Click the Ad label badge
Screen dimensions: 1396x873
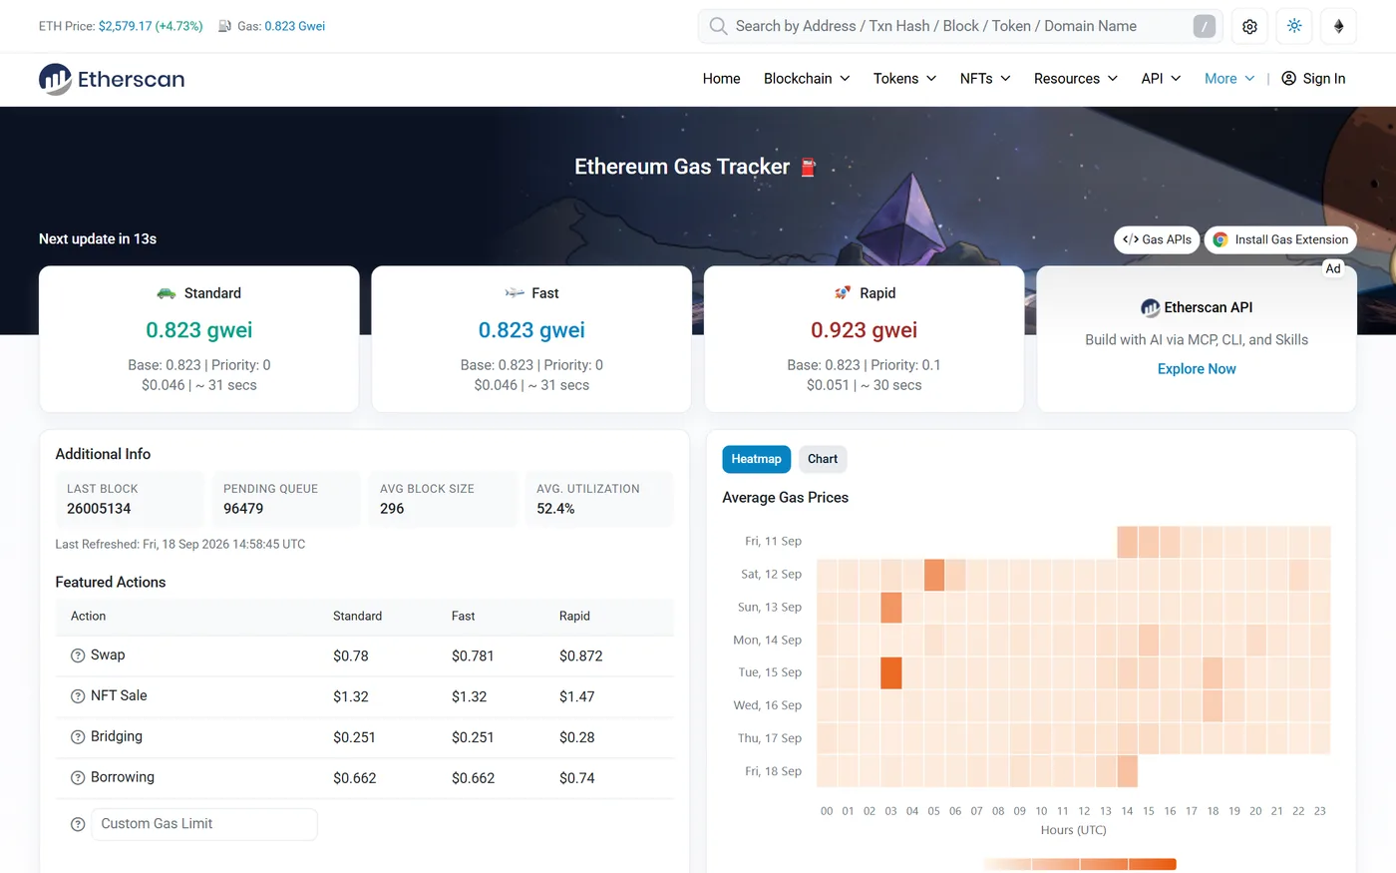[x=1333, y=268]
